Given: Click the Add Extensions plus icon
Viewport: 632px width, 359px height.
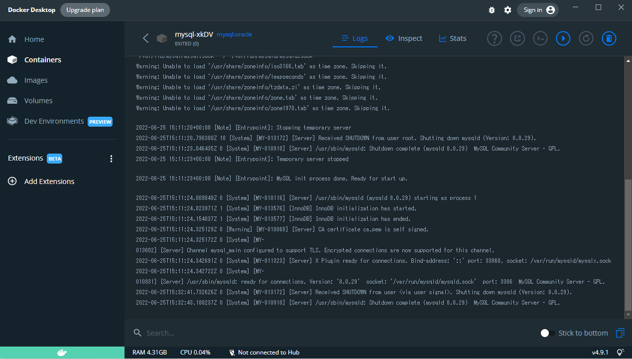Looking at the screenshot, I should [12, 181].
